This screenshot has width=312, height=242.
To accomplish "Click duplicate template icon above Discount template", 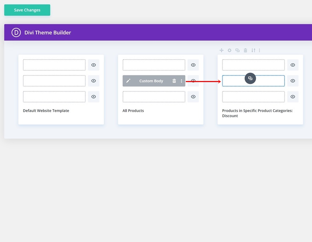I will [x=238, y=50].
